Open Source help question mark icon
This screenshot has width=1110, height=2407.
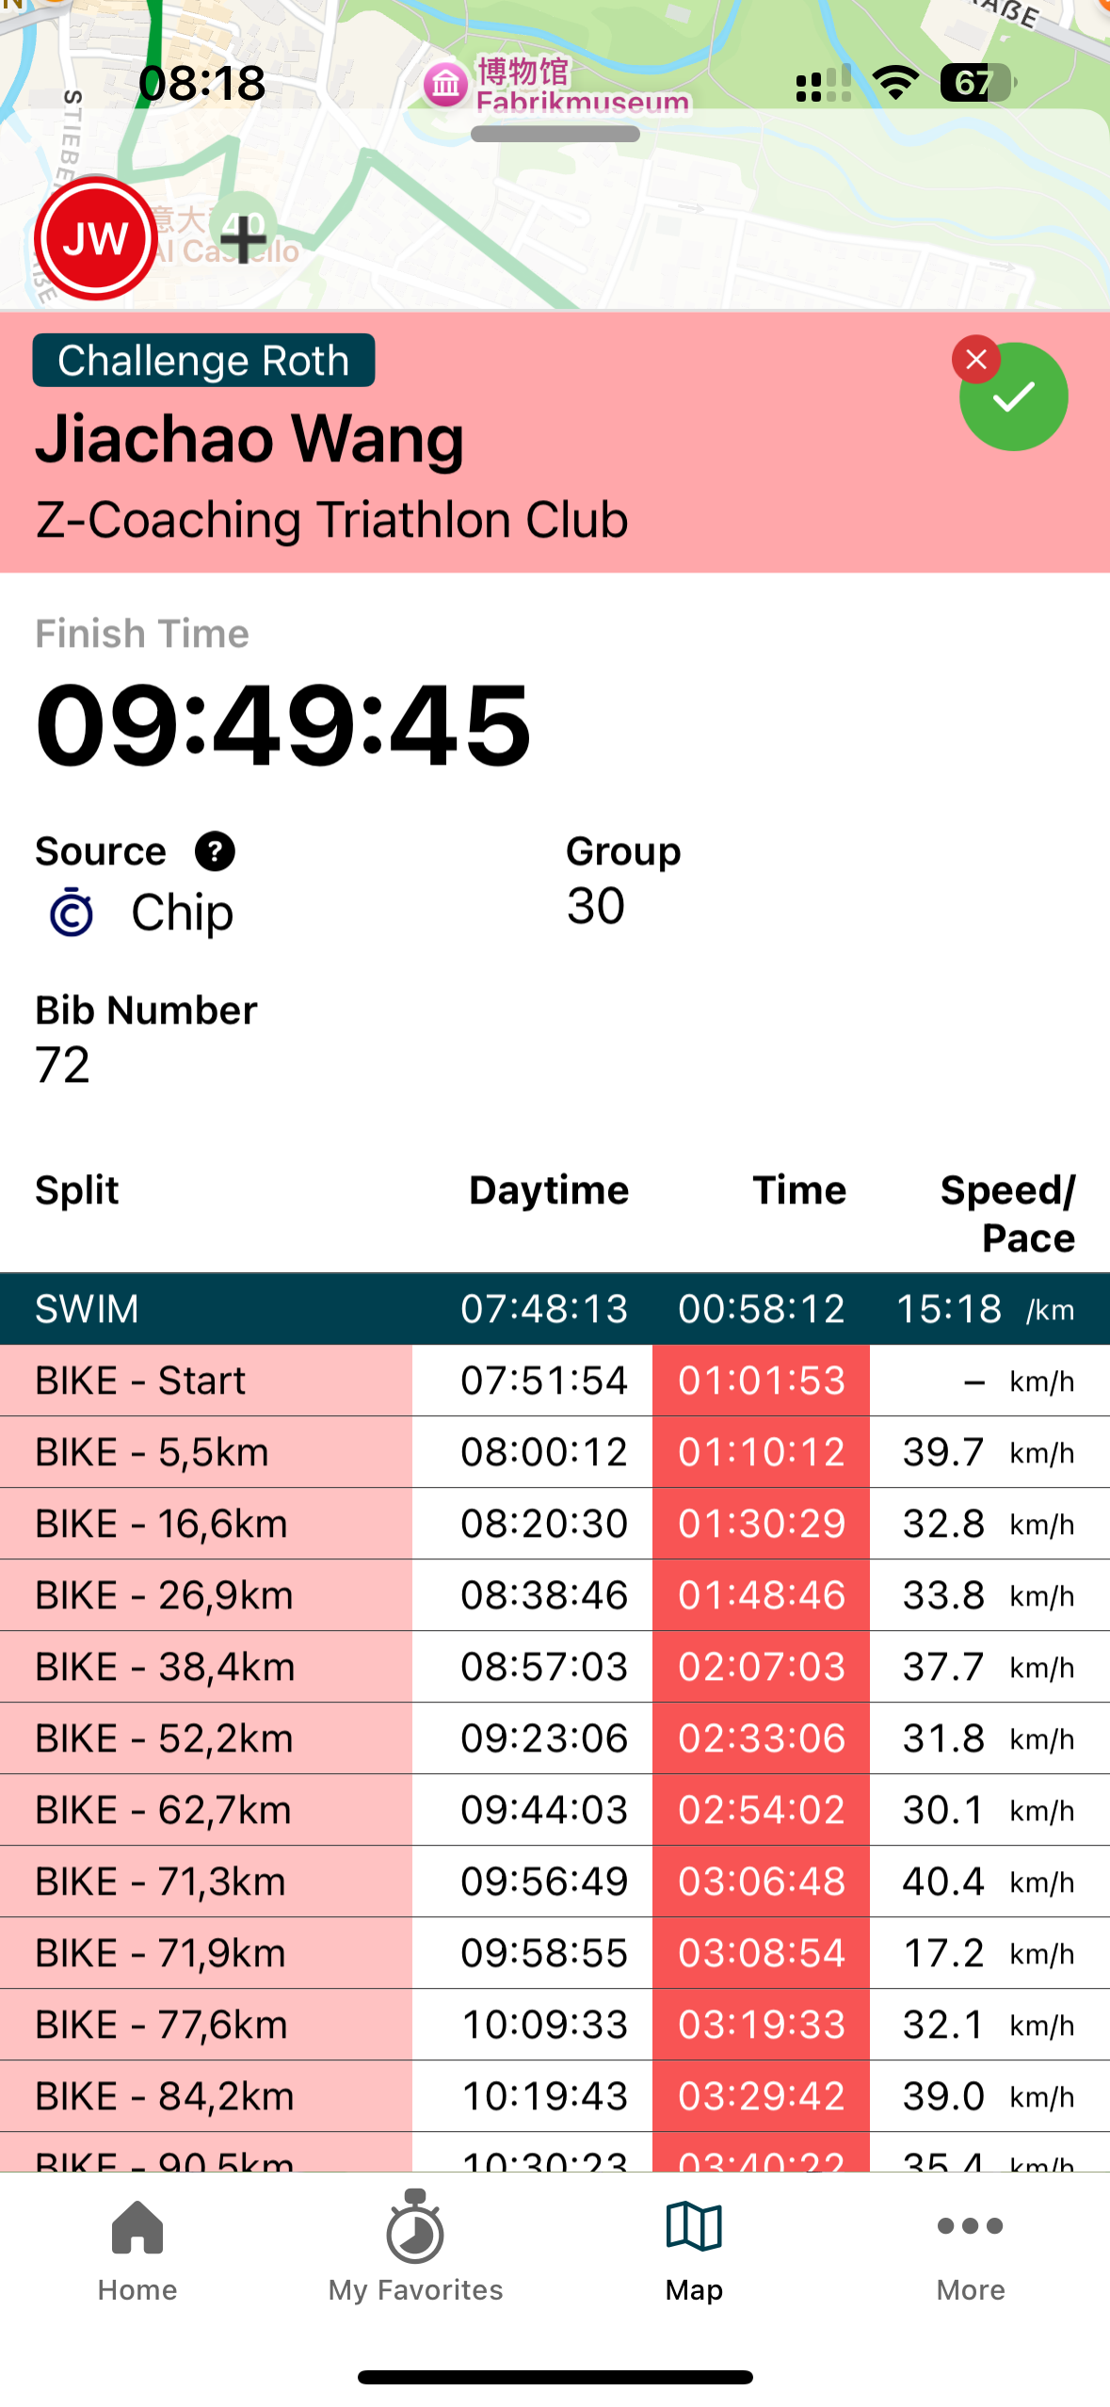tap(215, 851)
